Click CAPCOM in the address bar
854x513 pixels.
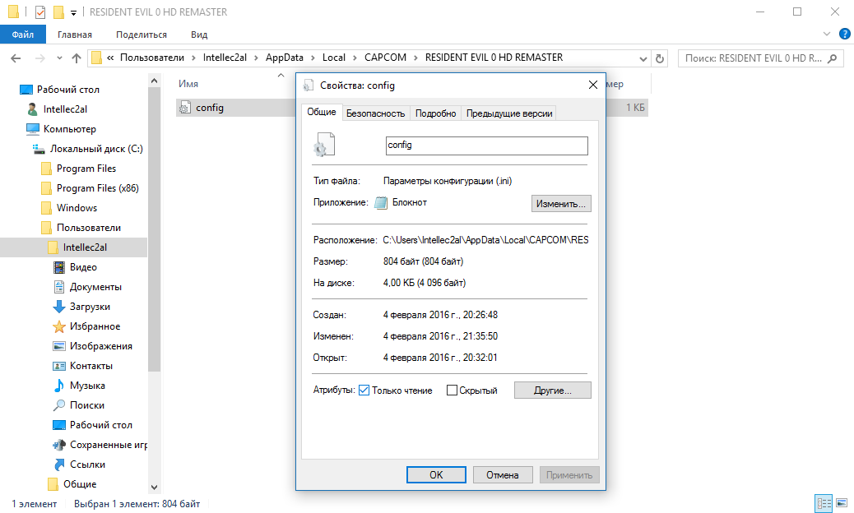coord(385,57)
